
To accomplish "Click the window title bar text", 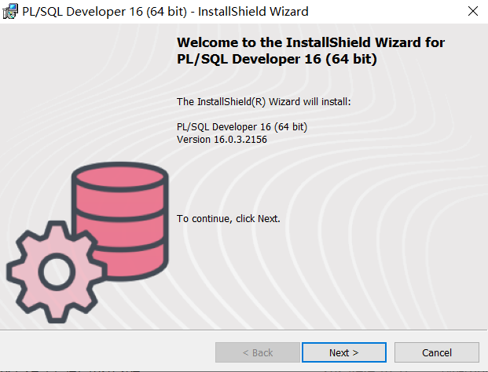I will 165,12.
